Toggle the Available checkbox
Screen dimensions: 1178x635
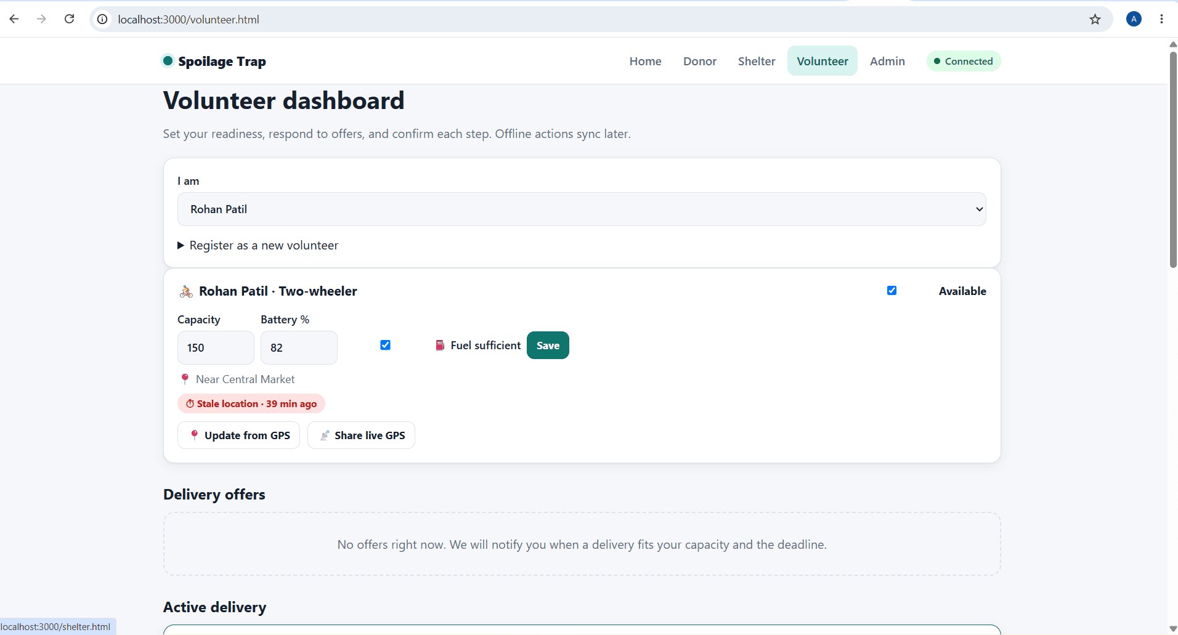(892, 291)
